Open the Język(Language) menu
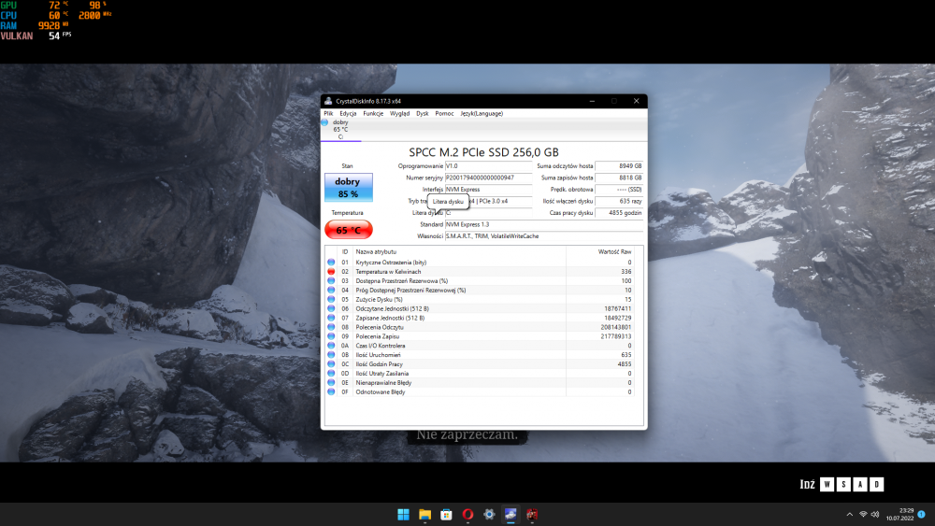Image resolution: width=935 pixels, height=526 pixels. [482, 113]
